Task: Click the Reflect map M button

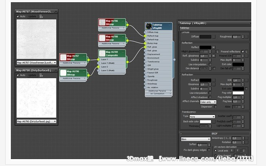Action: tap(213, 47)
